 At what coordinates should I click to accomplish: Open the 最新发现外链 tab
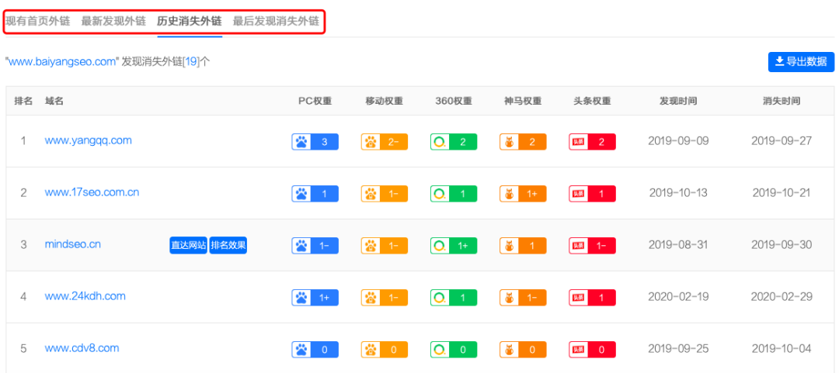pyautogui.click(x=113, y=22)
